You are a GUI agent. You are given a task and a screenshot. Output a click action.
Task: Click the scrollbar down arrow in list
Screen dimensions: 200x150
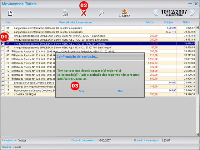pyautogui.click(x=197, y=134)
